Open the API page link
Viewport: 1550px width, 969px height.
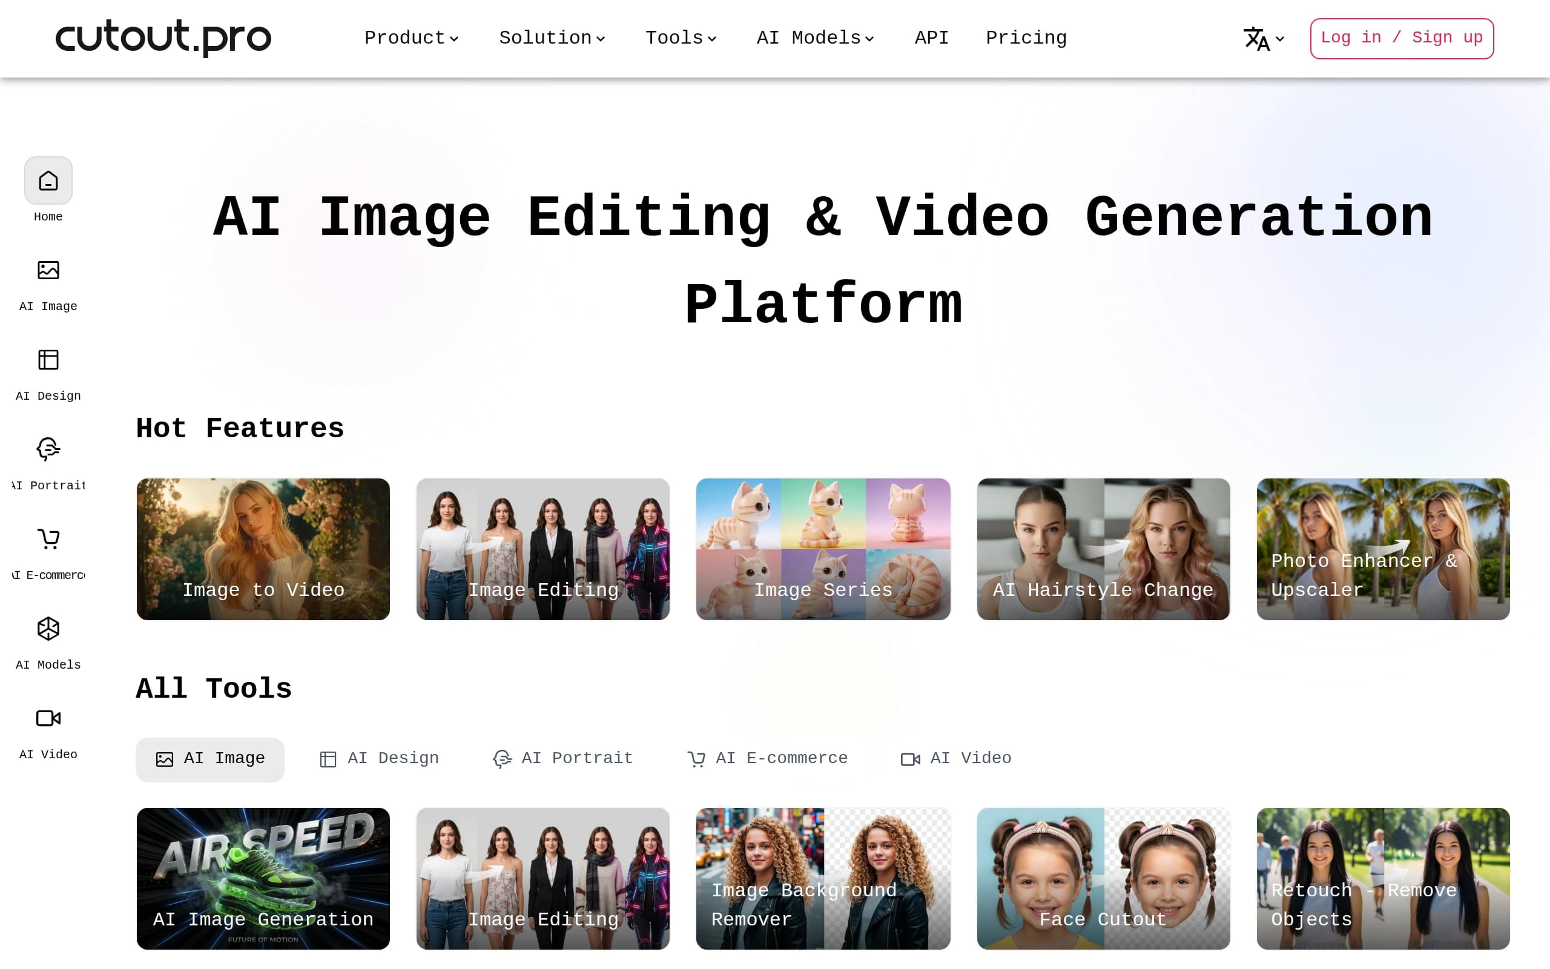coord(931,38)
